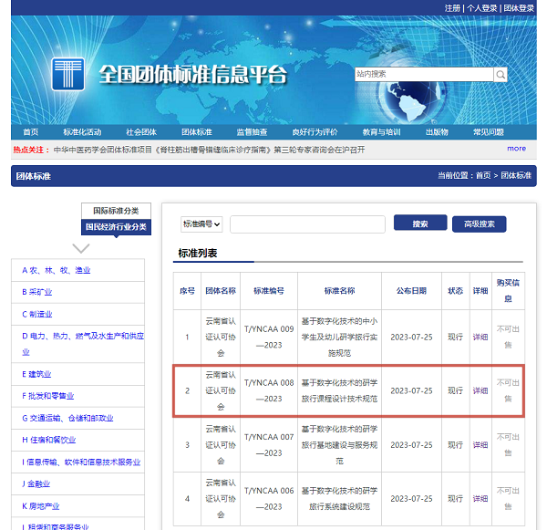Go to 首页 in navigation bar

[31, 132]
